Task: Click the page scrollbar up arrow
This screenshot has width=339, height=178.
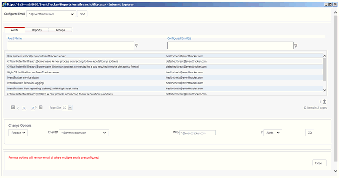Action: click(335, 13)
